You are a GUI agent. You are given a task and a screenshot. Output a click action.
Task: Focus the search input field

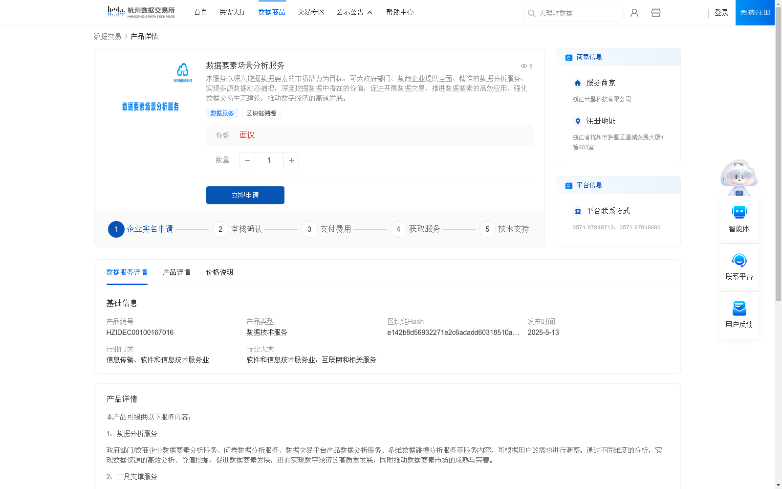click(573, 13)
